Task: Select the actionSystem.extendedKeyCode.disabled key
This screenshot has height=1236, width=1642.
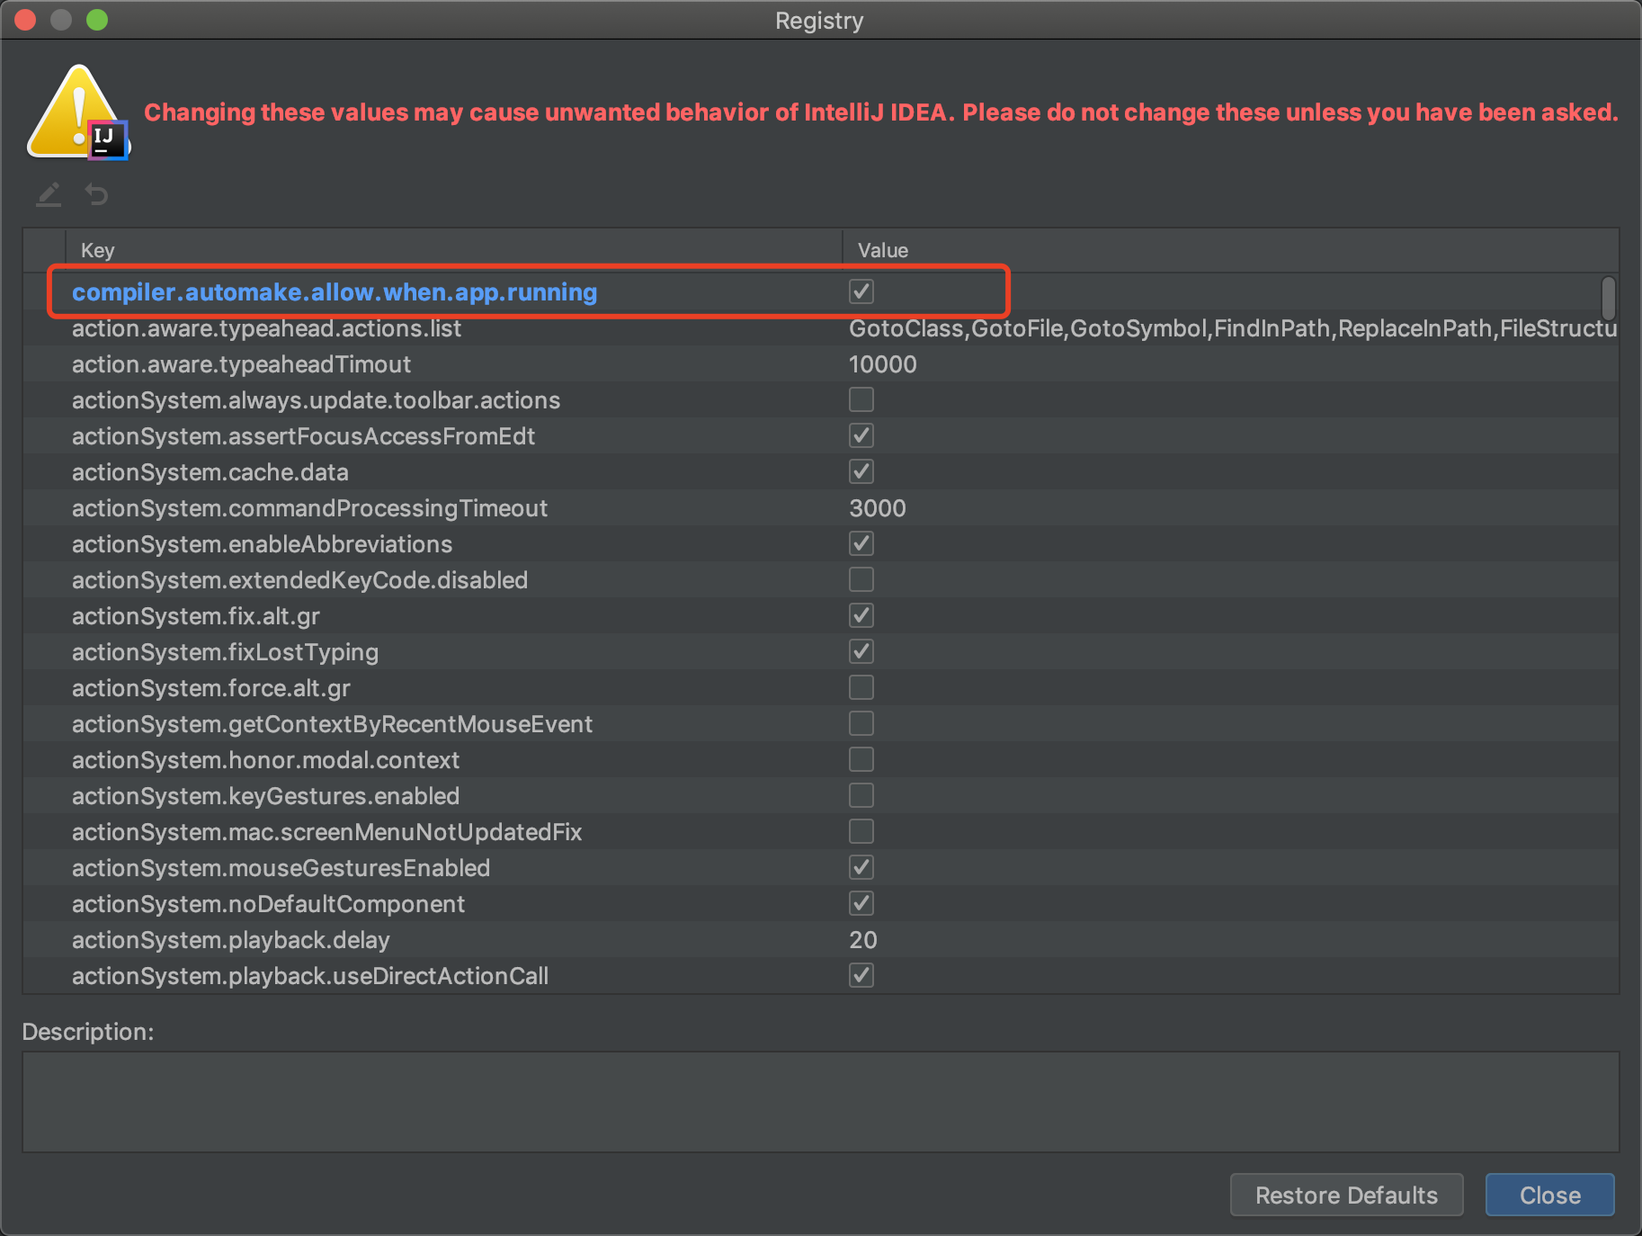Action: coord(299,580)
